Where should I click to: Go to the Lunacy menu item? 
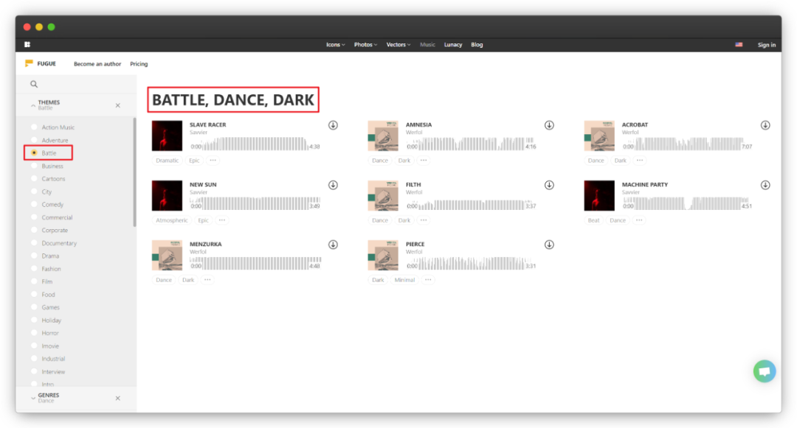(x=453, y=45)
